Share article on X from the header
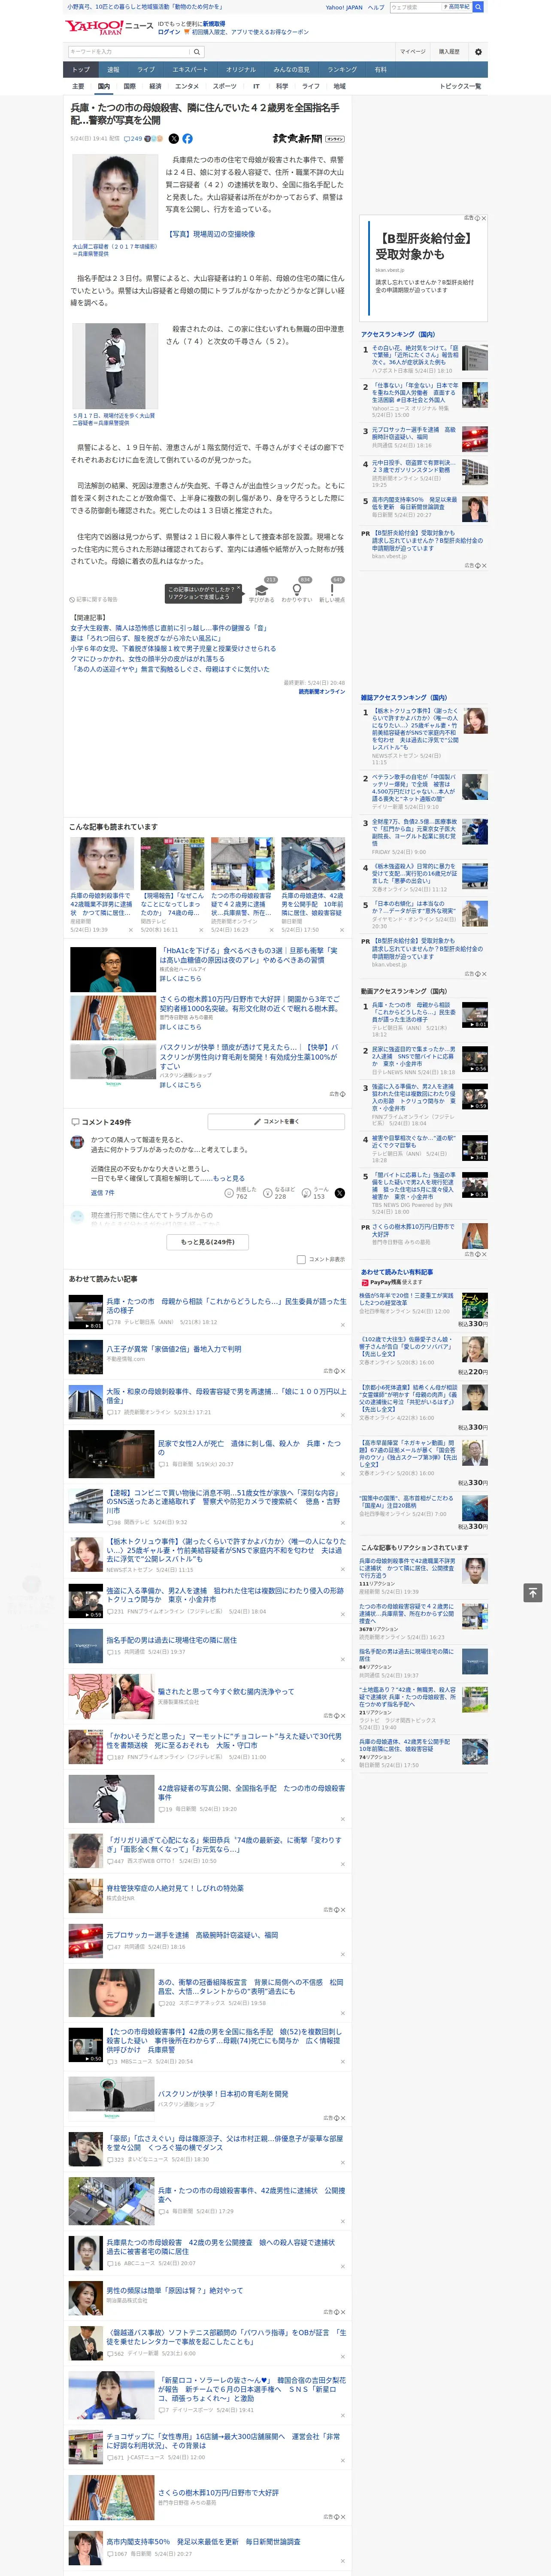 point(174,139)
